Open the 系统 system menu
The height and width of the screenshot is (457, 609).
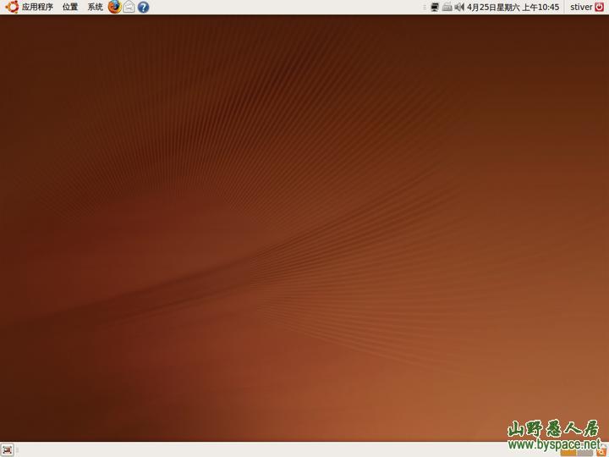tap(95, 7)
